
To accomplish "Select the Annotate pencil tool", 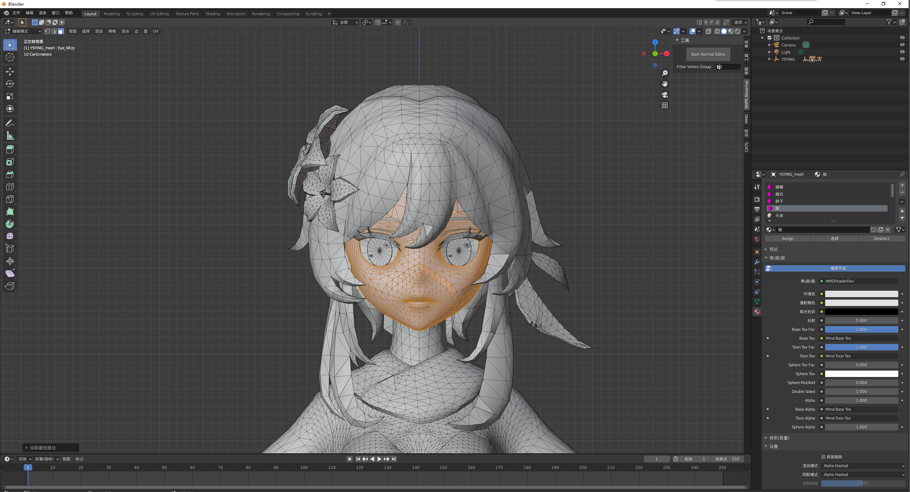I will [x=10, y=123].
